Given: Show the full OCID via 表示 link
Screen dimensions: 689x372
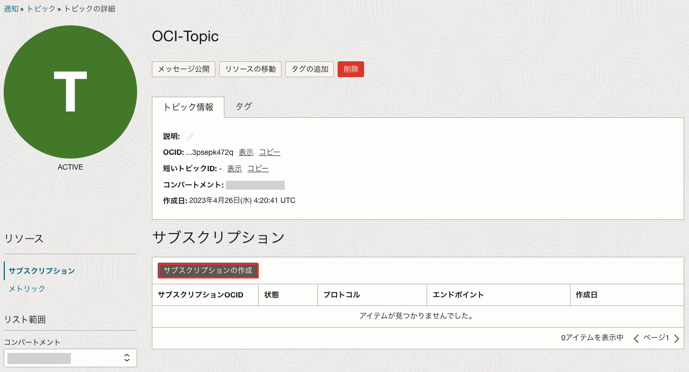Looking at the screenshot, I should 246,152.
